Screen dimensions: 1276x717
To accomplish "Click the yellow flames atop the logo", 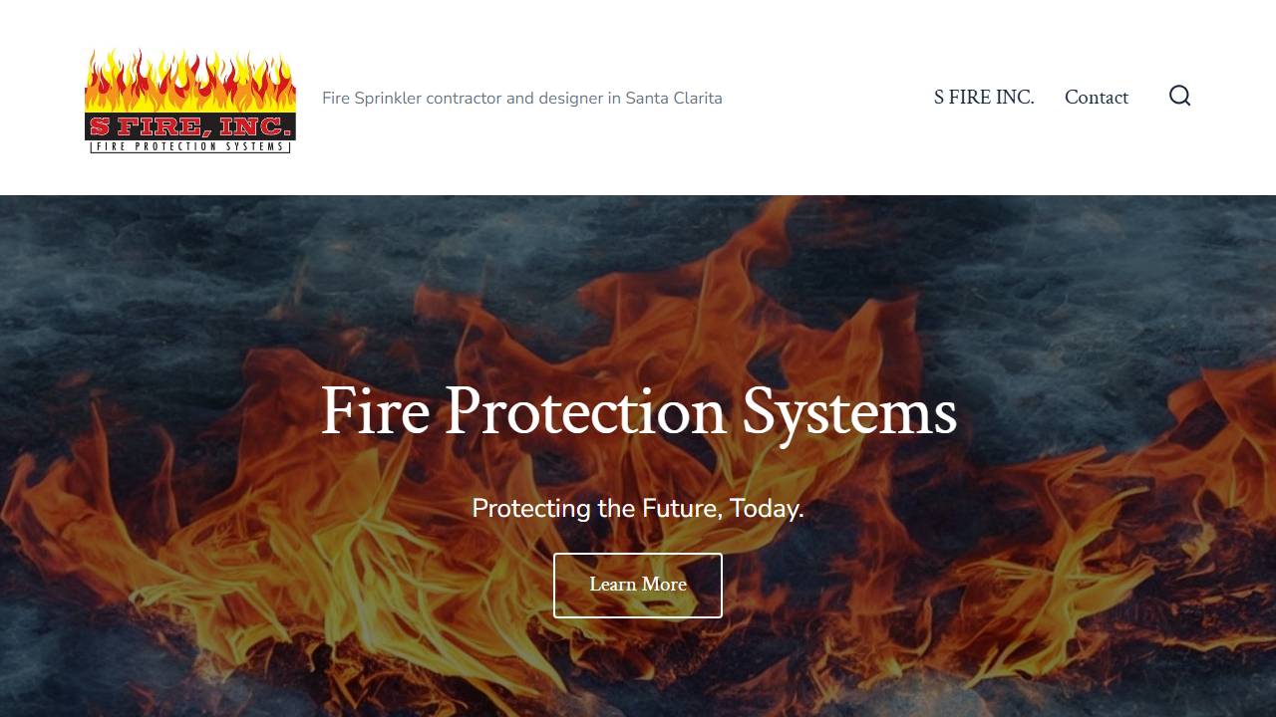I will click(x=190, y=80).
